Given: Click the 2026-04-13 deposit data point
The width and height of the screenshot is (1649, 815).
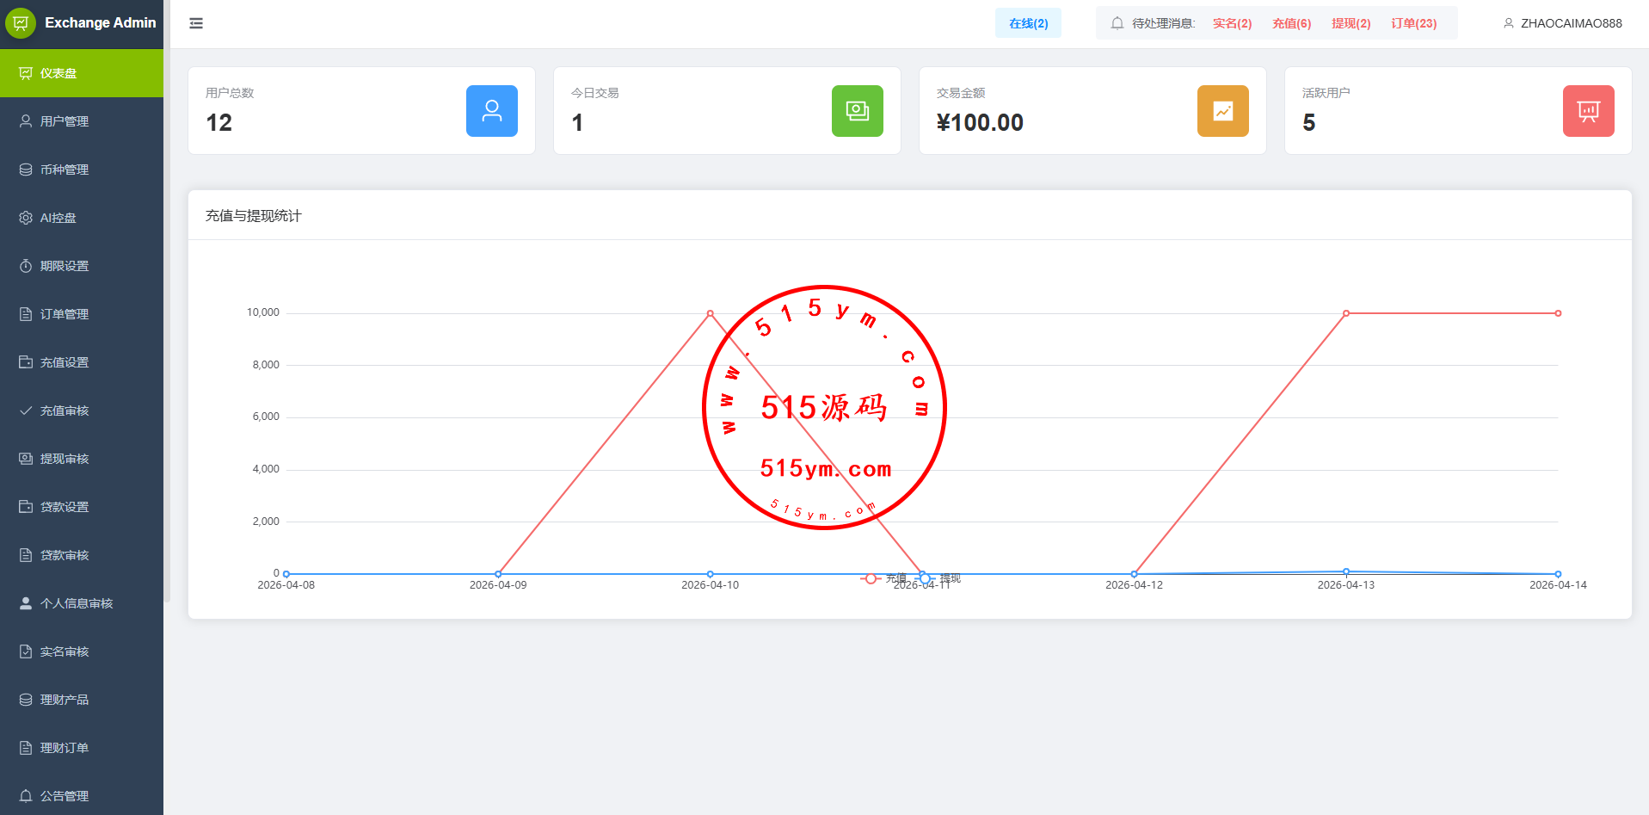Looking at the screenshot, I should click(1346, 313).
